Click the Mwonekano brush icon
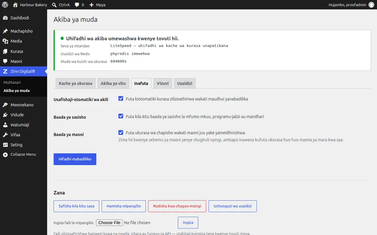 [x=5, y=105]
